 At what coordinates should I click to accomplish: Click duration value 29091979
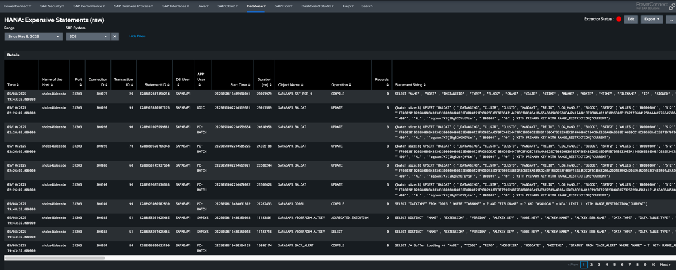pyautogui.click(x=264, y=94)
